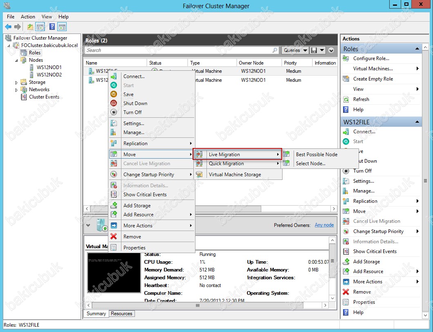Click the search magnifier icon
This screenshot has width=433, height=332.
(x=275, y=50)
